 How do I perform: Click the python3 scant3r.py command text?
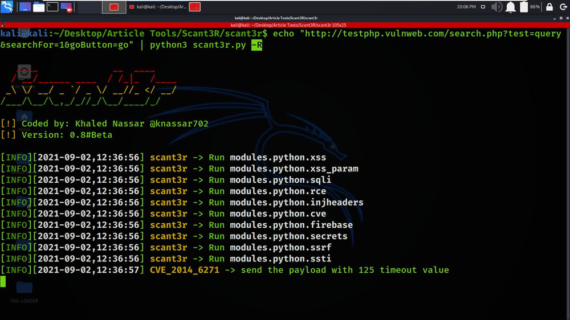(198, 45)
